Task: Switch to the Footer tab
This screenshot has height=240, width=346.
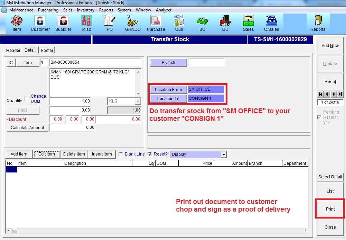Action: 47,51
